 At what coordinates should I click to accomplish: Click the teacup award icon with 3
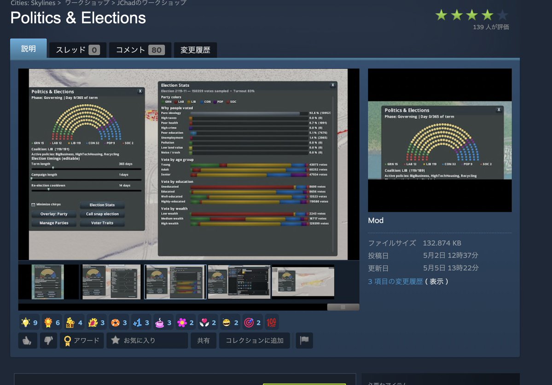[x=163, y=323]
